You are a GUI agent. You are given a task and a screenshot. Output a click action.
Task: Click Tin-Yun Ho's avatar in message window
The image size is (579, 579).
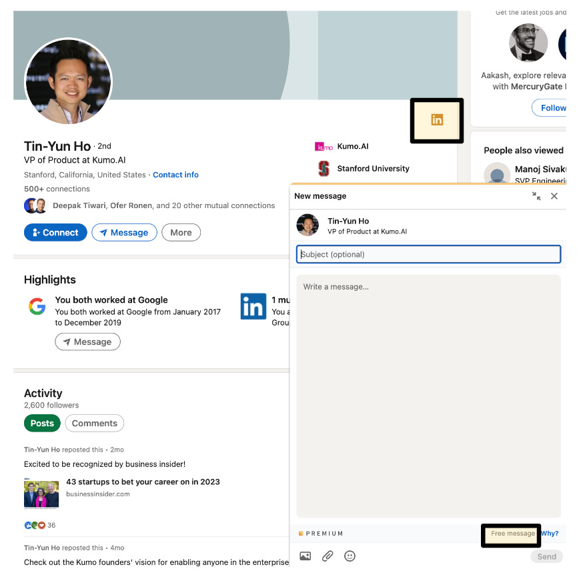coord(308,225)
